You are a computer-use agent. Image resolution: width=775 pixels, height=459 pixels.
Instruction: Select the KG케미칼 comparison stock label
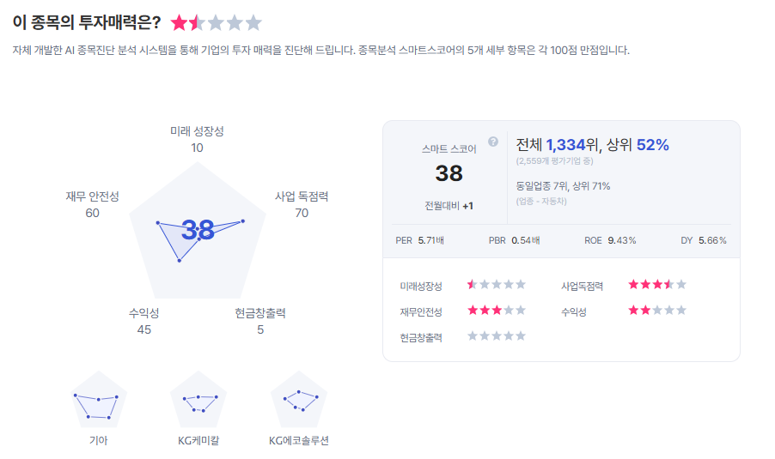click(198, 441)
